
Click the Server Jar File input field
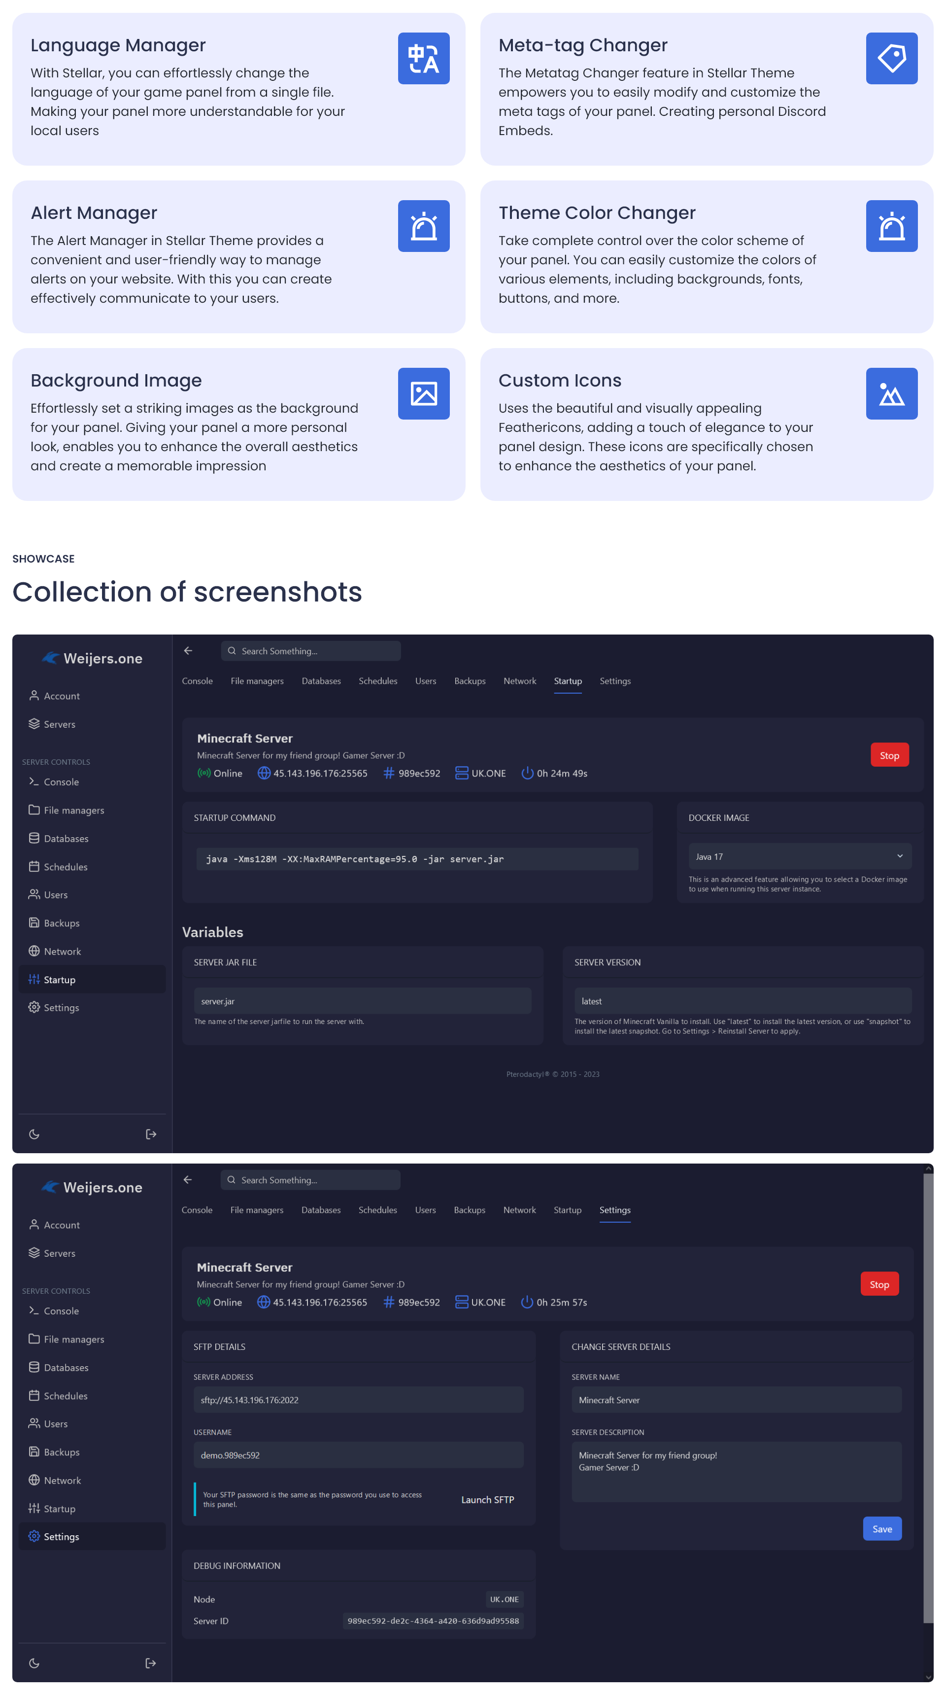coord(362,1001)
